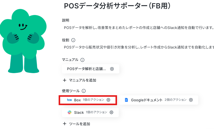Click the Box logo icon
The height and width of the screenshot is (129, 214).
(70, 100)
